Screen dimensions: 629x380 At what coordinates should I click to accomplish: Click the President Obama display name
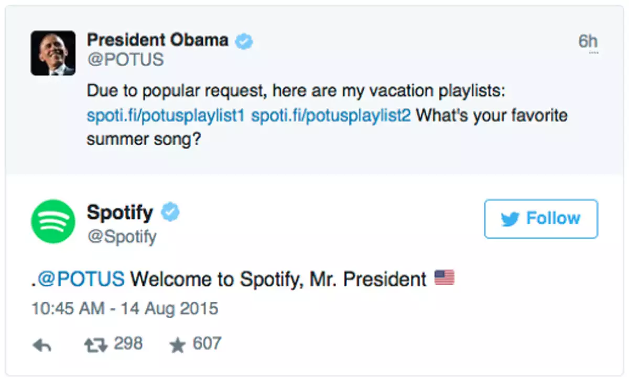pyautogui.click(x=157, y=40)
